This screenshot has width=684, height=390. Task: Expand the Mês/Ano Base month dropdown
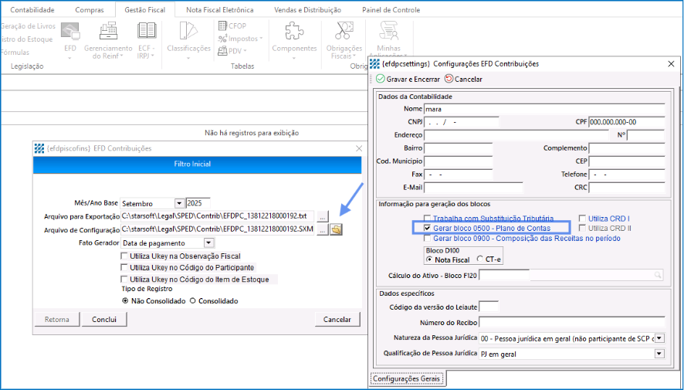click(179, 203)
